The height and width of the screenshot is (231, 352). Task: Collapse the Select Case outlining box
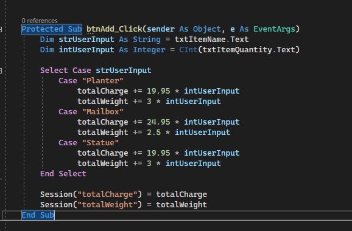pos(1,71)
